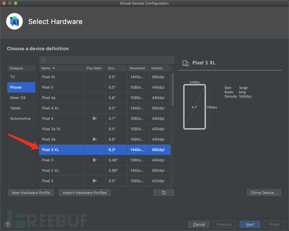This screenshot has height=231, width=289.
Task: Click the Play Store icon in Pixel 3 row
Action: click(x=95, y=160)
